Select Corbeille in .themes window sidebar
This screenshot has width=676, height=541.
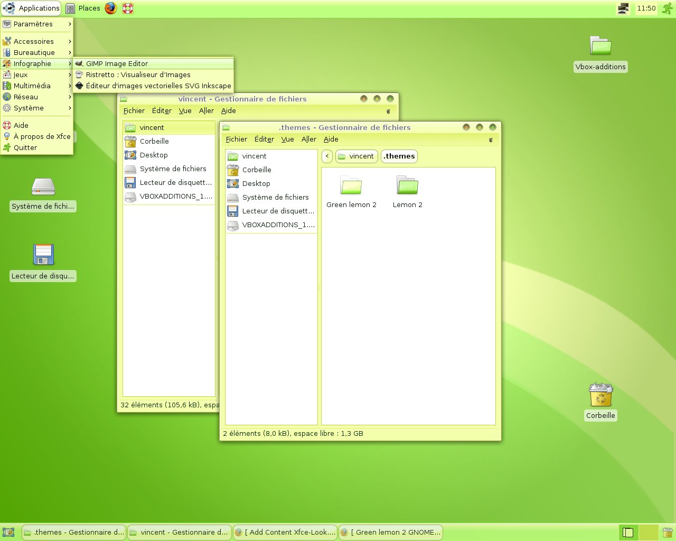tap(257, 170)
